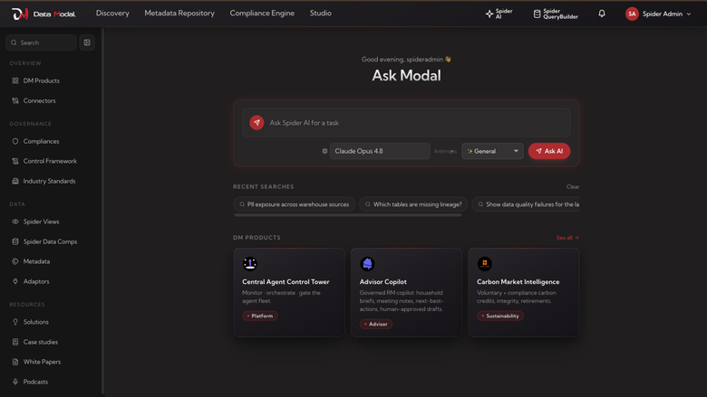This screenshot has height=397, width=707.
Task: Click the Connectors icon in sidebar
Action: (15, 100)
